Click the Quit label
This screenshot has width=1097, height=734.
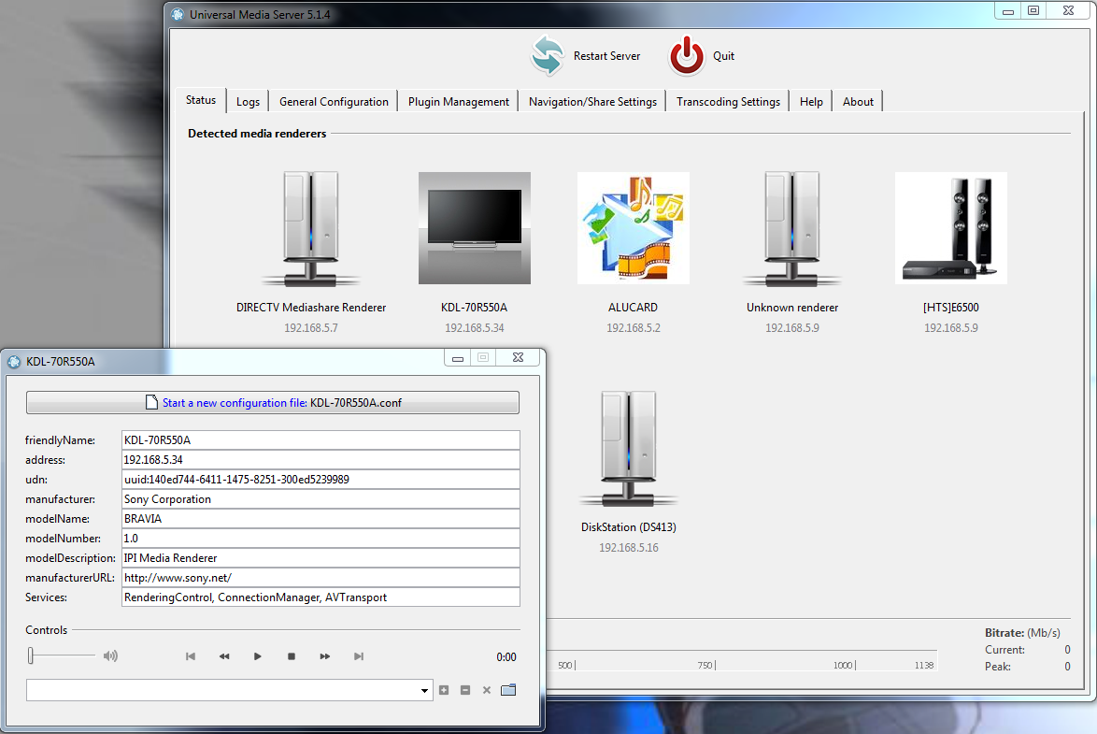[723, 56]
